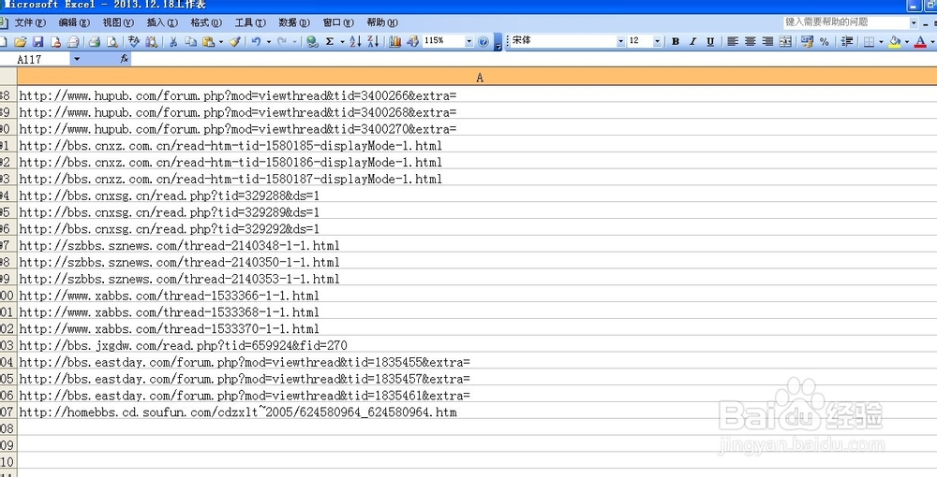Toggle center alignment
The image size is (937, 477).
click(750, 42)
